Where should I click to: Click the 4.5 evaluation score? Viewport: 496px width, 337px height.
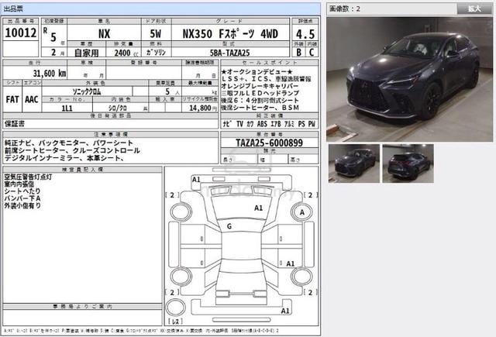pos(305,34)
